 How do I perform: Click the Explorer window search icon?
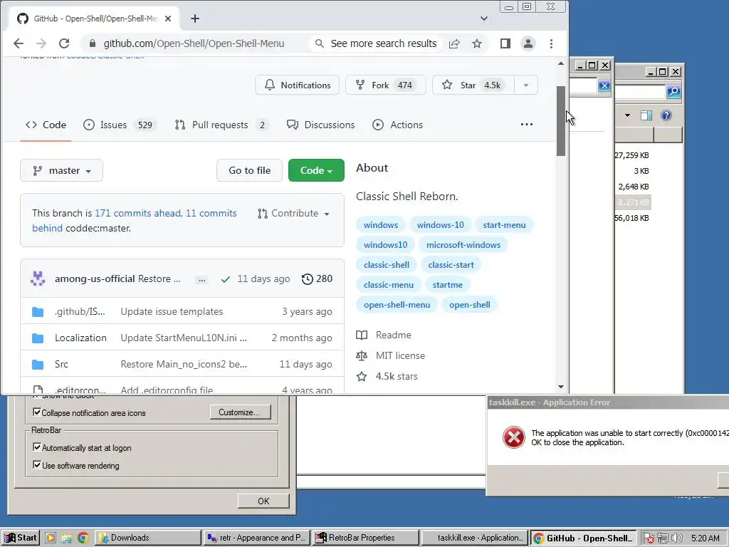click(673, 92)
